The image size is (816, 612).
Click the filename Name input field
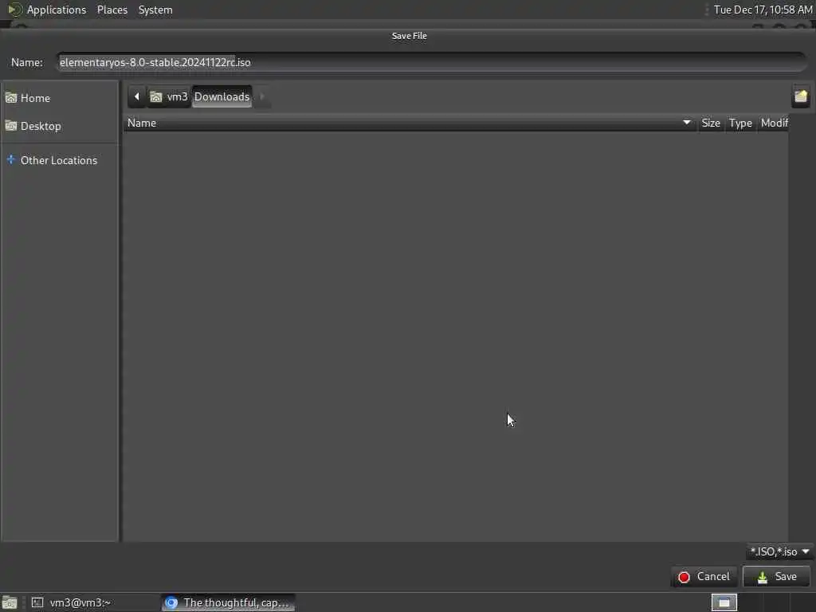click(x=432, y=62)
